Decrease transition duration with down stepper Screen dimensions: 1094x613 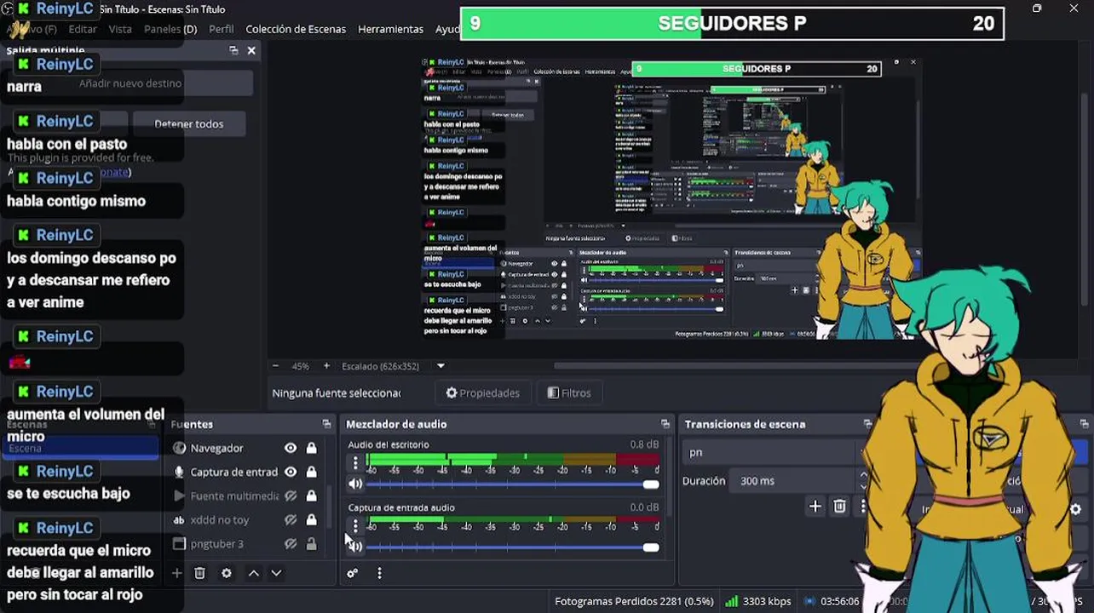pyautogui.click(x=863, y=486)
